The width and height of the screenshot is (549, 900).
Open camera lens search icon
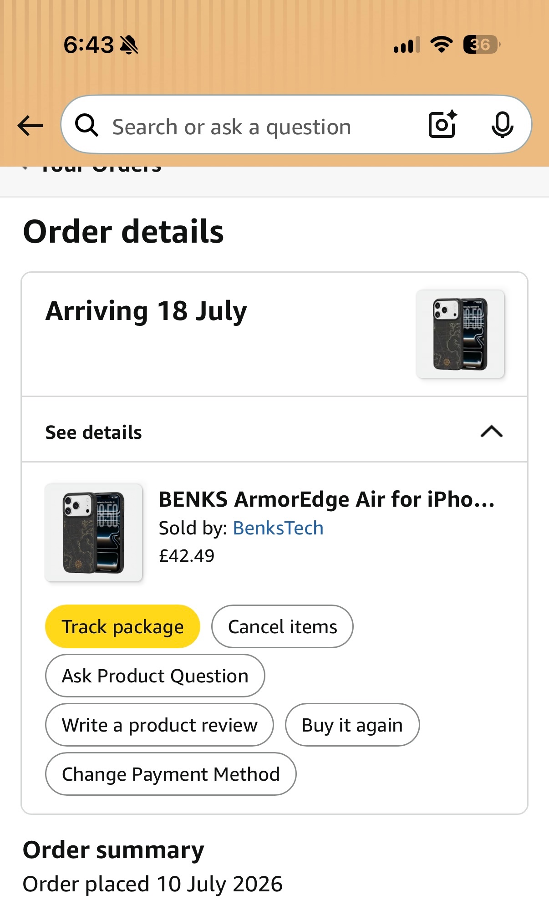pos(443,124)
